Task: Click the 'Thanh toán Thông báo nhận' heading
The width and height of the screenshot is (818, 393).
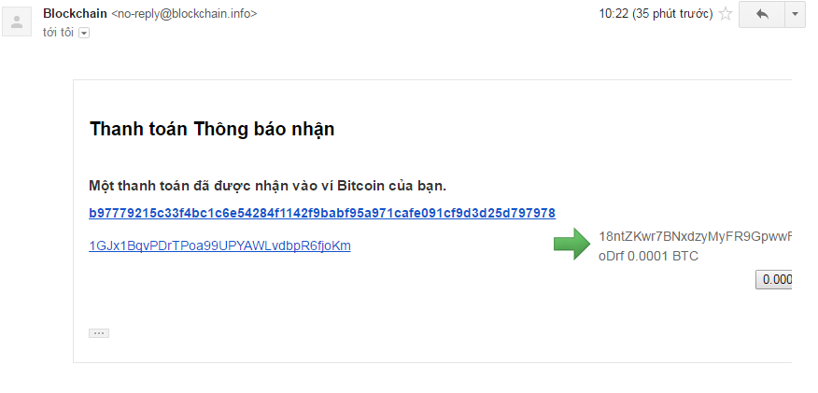Action: click(x=212, y=129)
